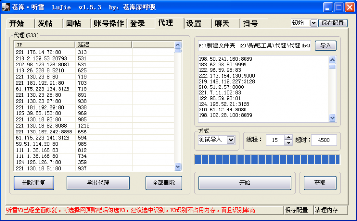Viewport: 357px width, 221px height.
Task: Decrease thread count with down arrow
Action: pos(288,143)
